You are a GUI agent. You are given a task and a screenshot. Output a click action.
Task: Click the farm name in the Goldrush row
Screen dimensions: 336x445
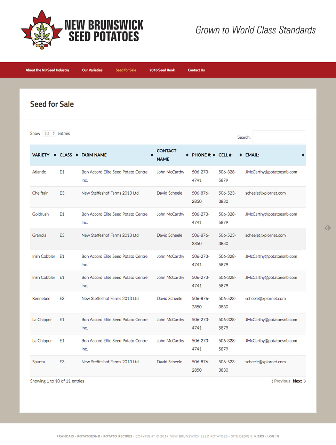point(114,218)
